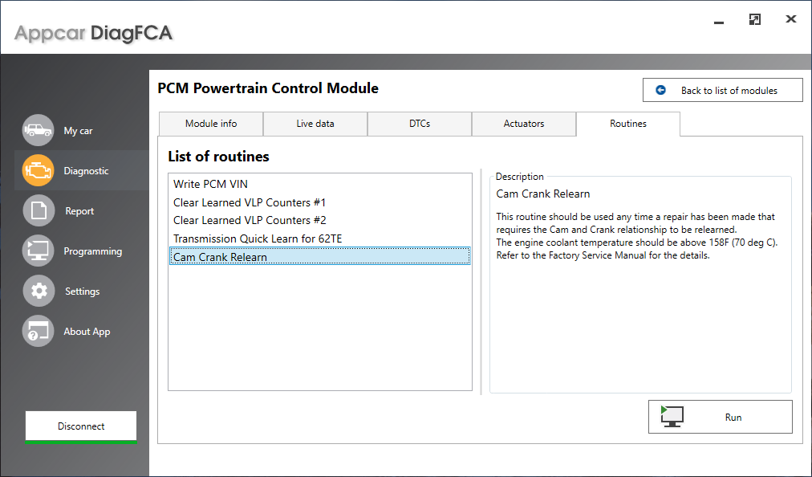The image size is (812, 477).
Task: Open the Actuators tab
Action: point(524,124)
